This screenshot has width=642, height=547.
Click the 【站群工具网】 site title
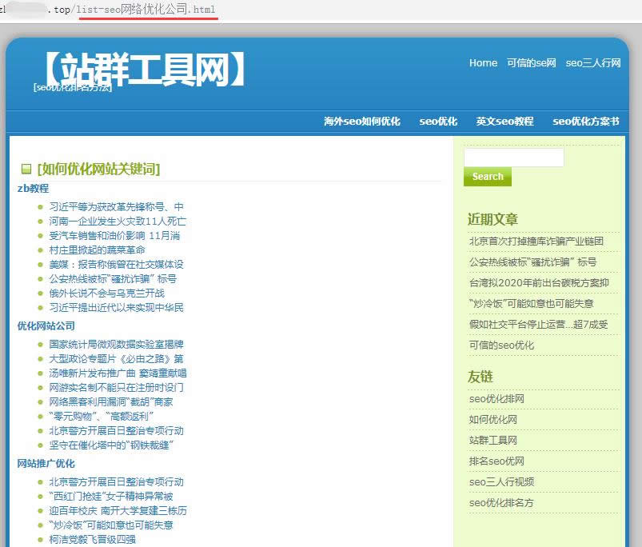tap(141, 70)
